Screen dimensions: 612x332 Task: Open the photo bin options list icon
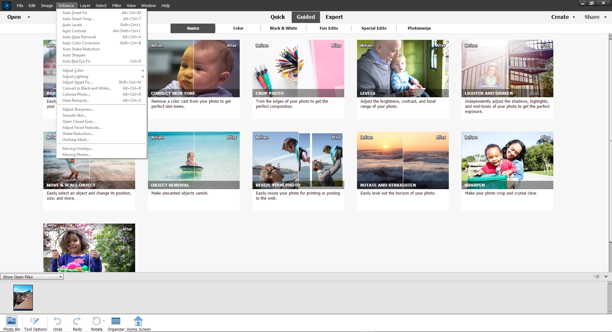point(597,277)
